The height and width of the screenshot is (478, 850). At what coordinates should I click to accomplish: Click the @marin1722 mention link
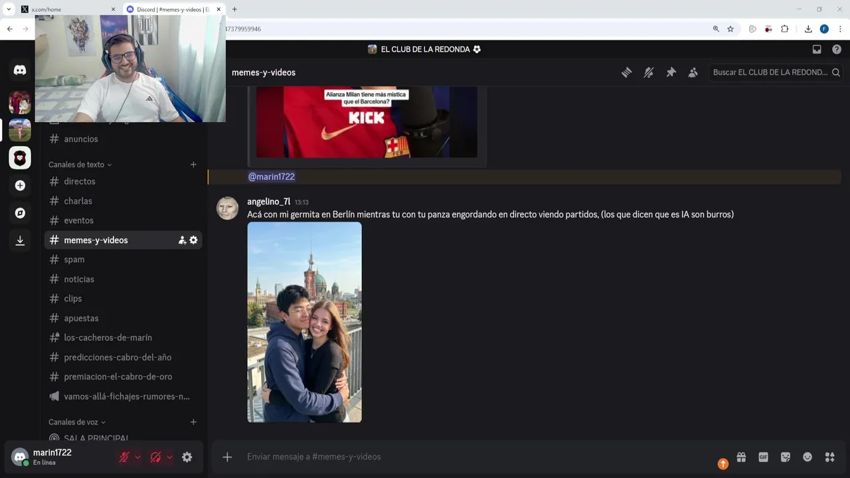(x=272, y=177)
